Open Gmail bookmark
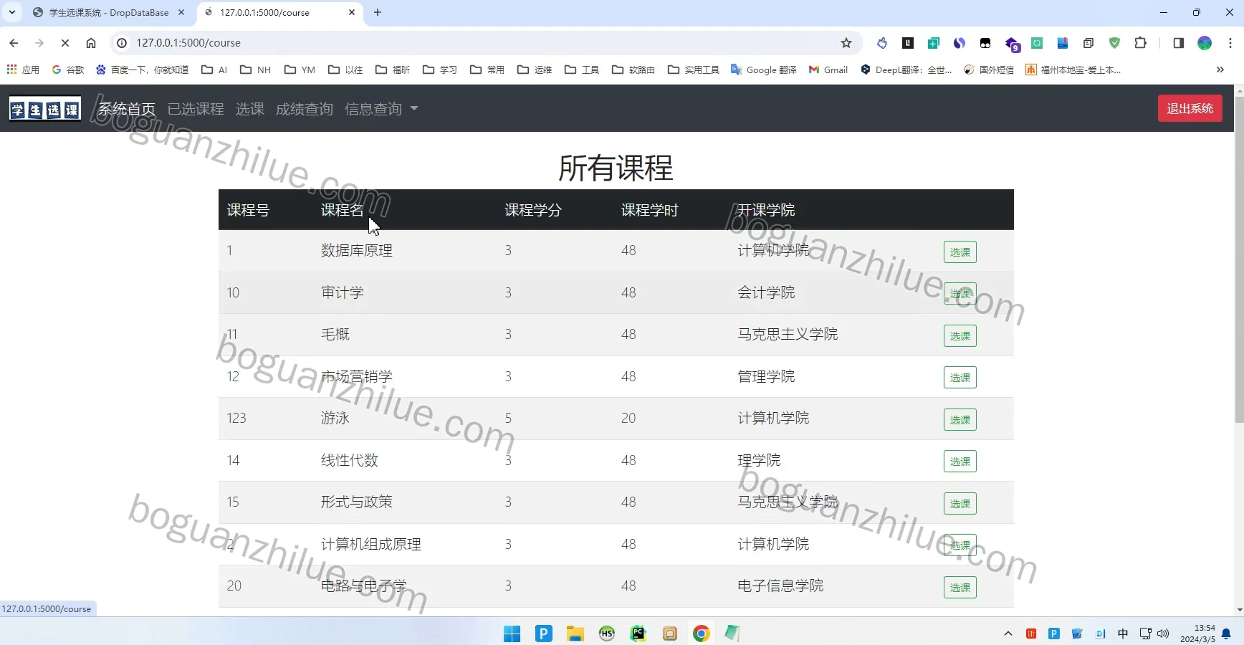Screen dimensions: 1244x645 (828, 70)
